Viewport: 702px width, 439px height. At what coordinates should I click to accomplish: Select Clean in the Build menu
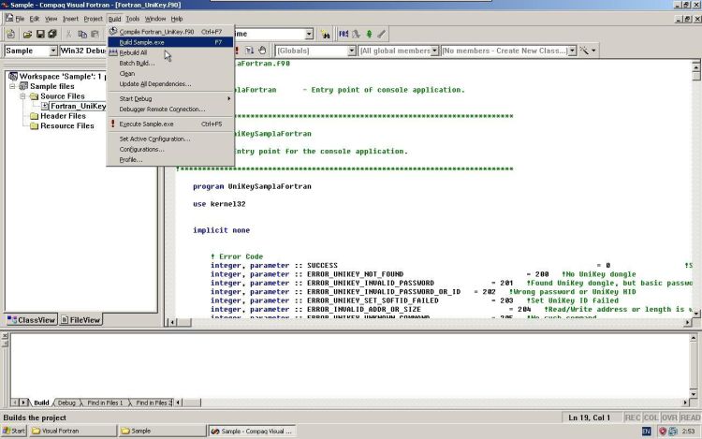point(170,73)
